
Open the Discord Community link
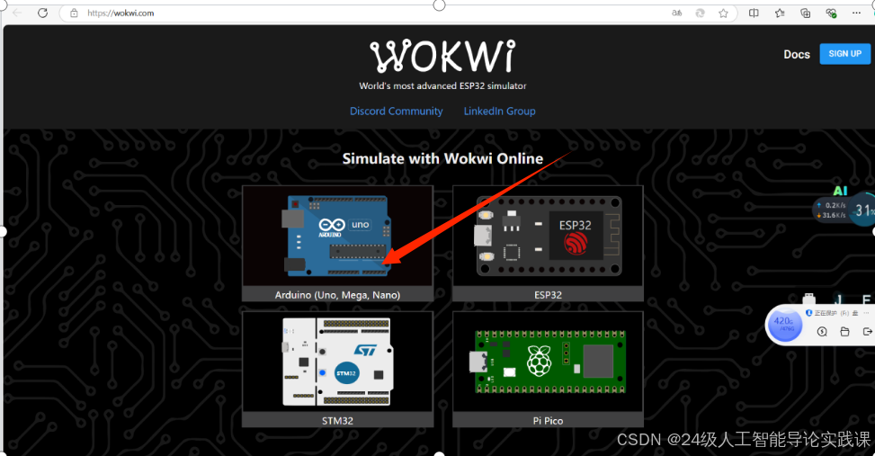point(397,111)
